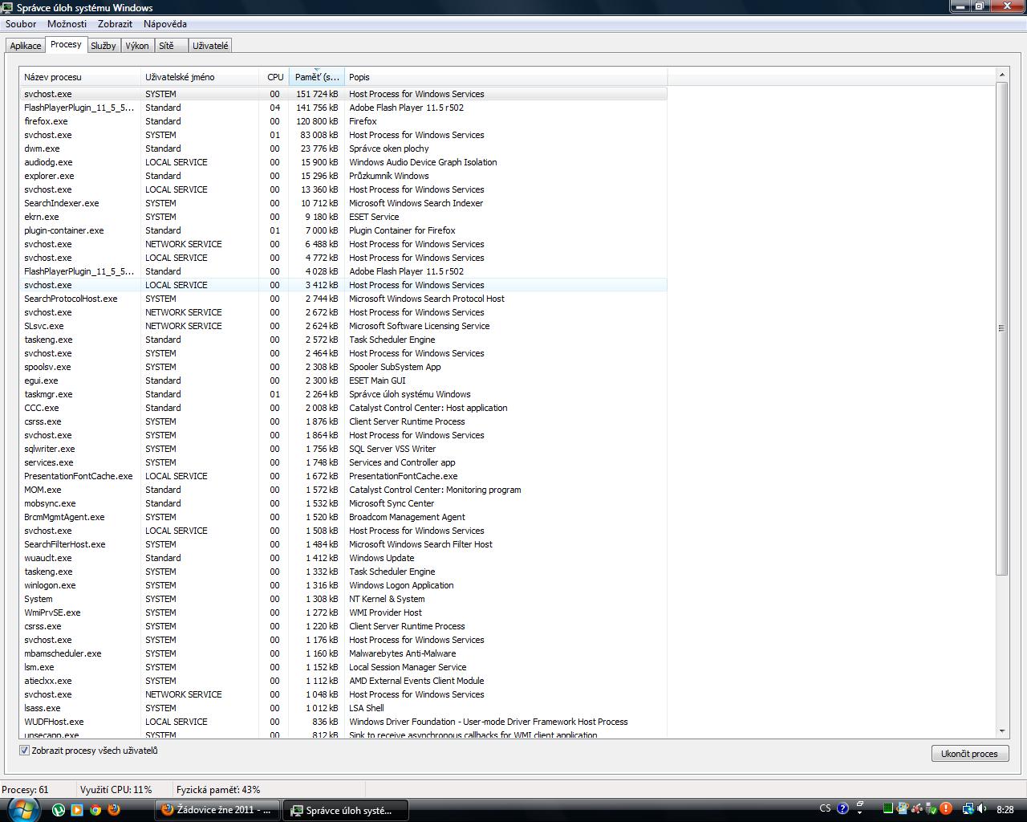The image size is (1027, 822).
Task: Open the Zobrazit menu
Action: point(115,24)
